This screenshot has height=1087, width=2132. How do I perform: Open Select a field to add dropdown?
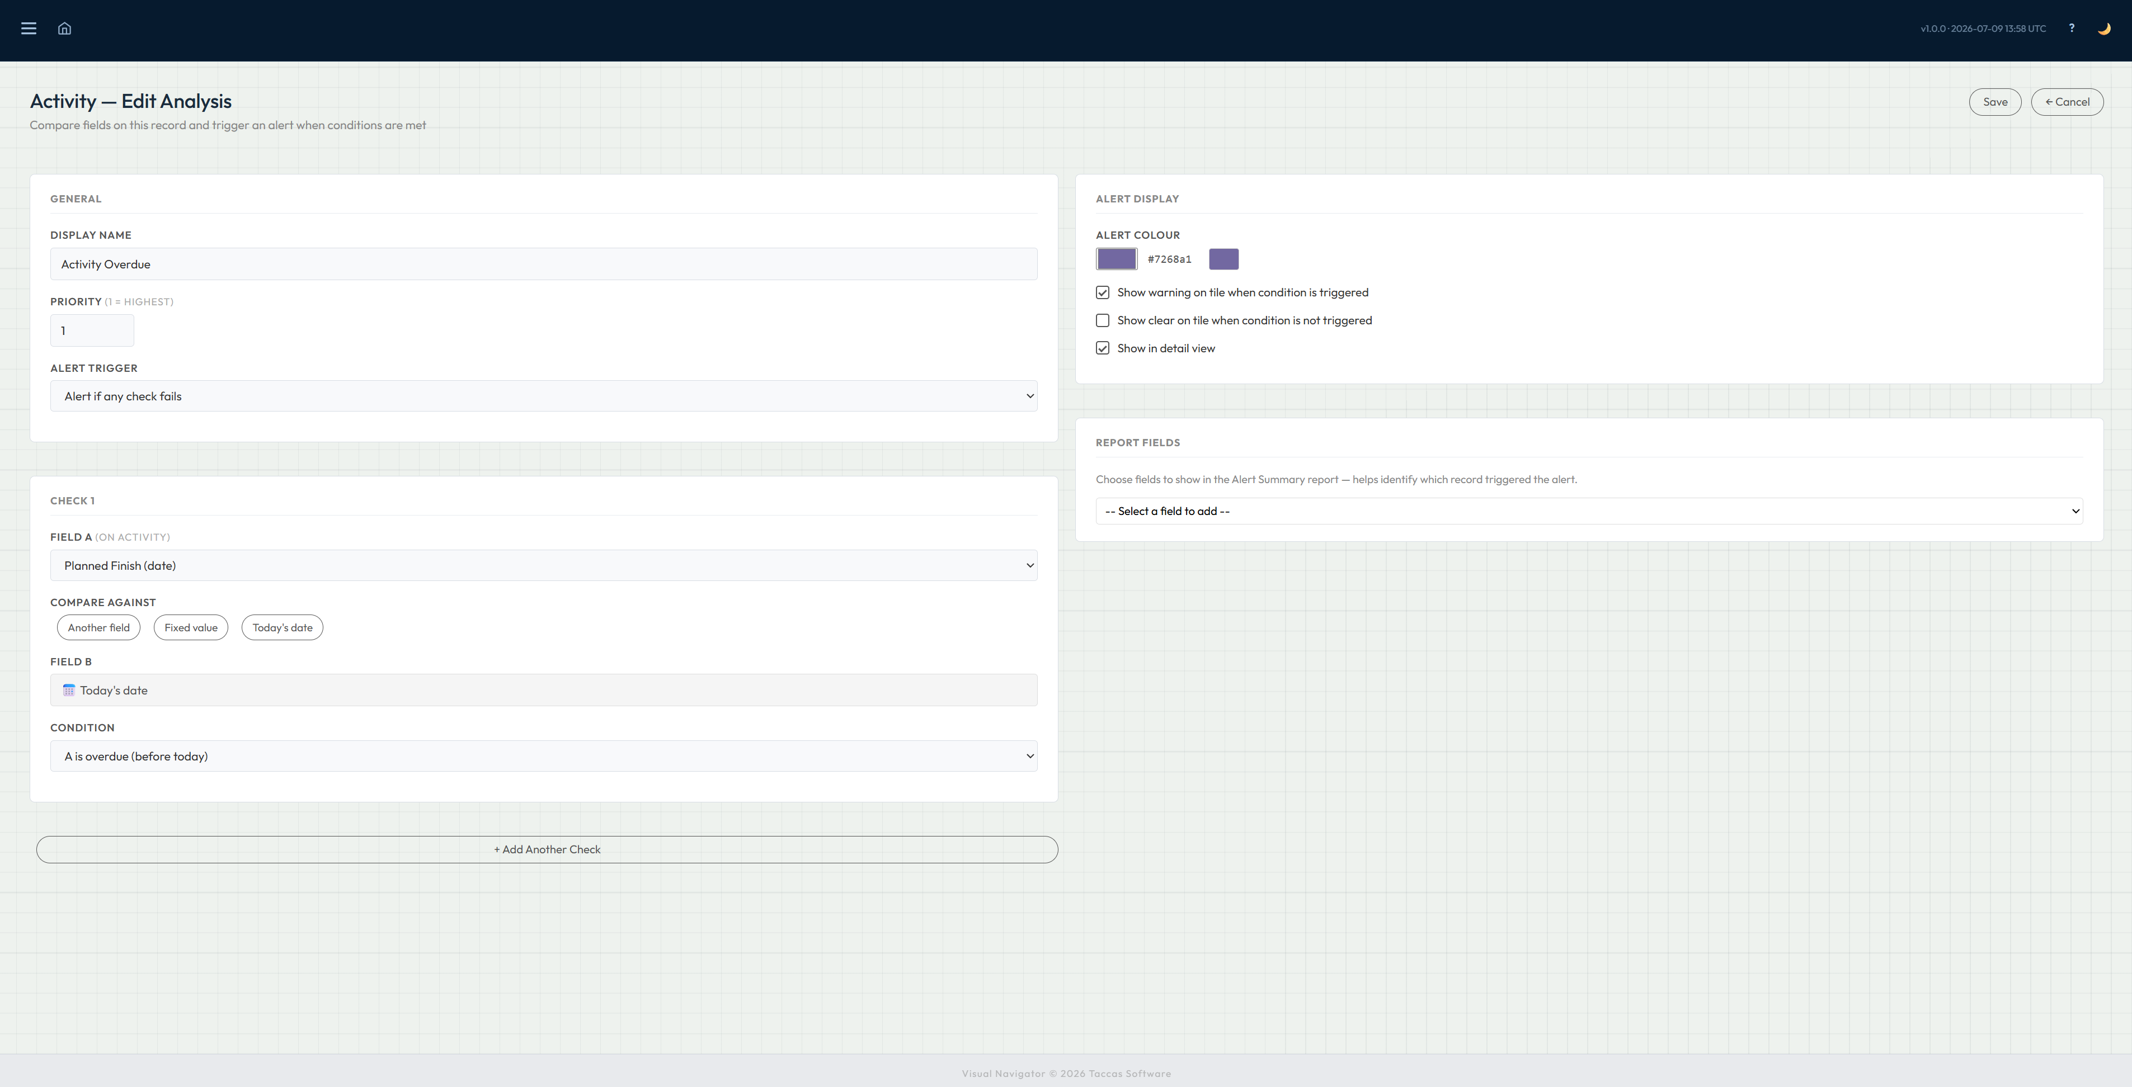pyautogui.click(x=1589, y=511)
